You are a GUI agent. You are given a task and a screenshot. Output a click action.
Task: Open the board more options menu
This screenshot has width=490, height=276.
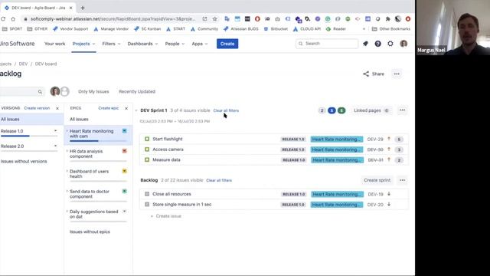397,74
